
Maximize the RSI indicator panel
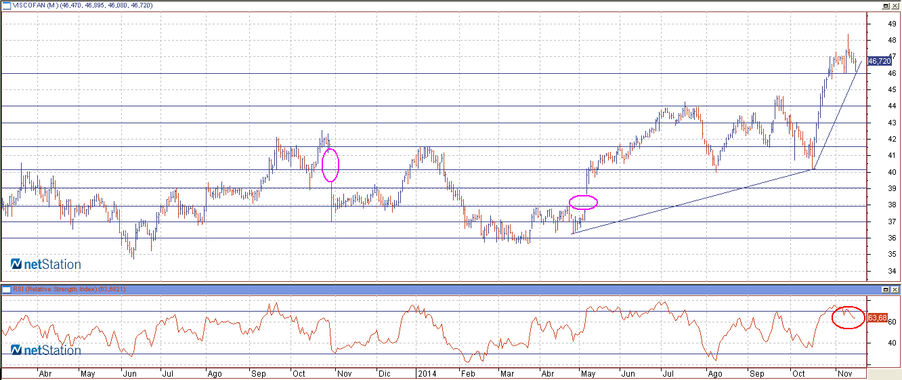tap(886, 290)
